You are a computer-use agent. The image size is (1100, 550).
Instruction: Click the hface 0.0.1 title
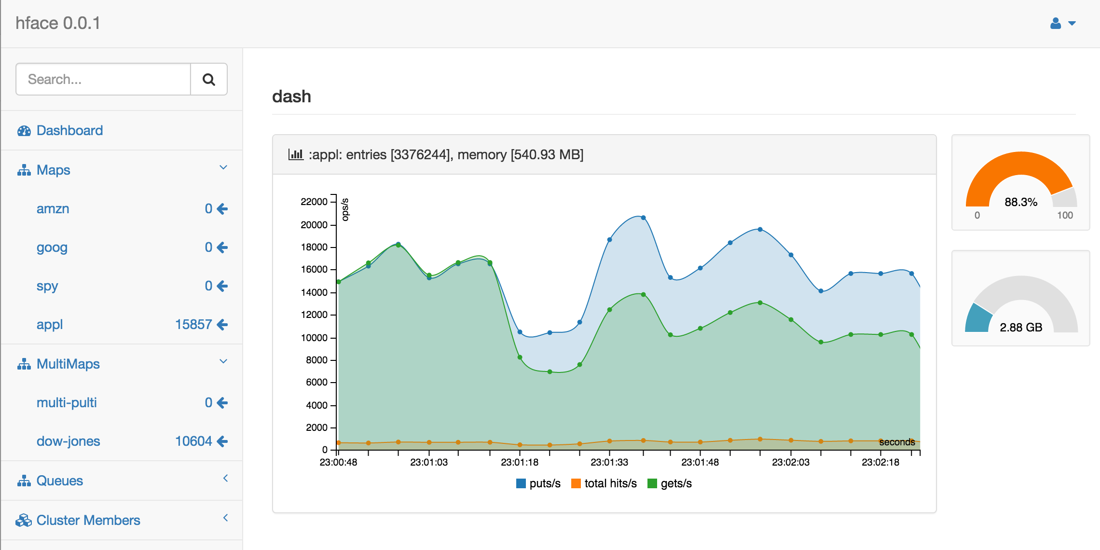coord(58,23)
